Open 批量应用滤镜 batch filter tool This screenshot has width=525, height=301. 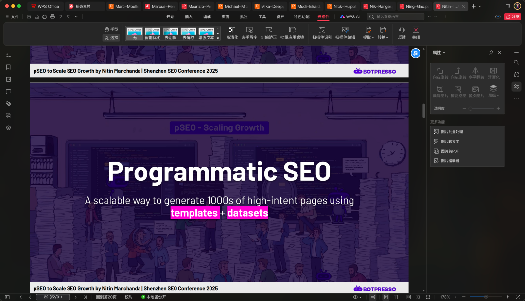[292, 33]
